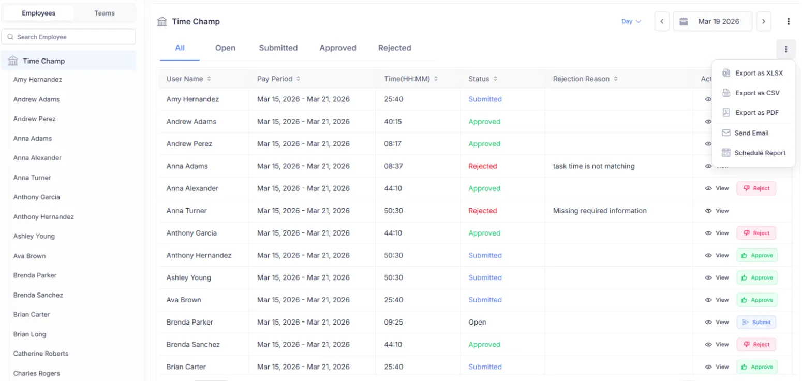Open the calendar icon in the date picker
The width and height of the screenshot is (802, 381).
coord(684,21)
